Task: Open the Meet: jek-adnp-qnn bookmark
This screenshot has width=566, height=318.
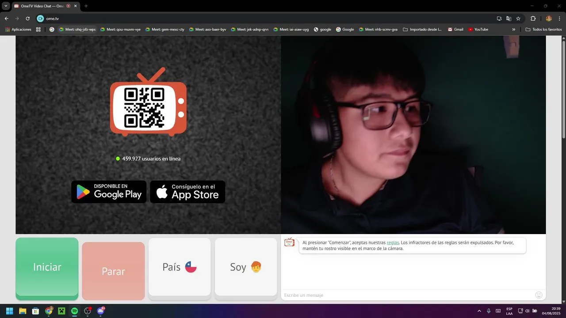Action: pos(249,30)
